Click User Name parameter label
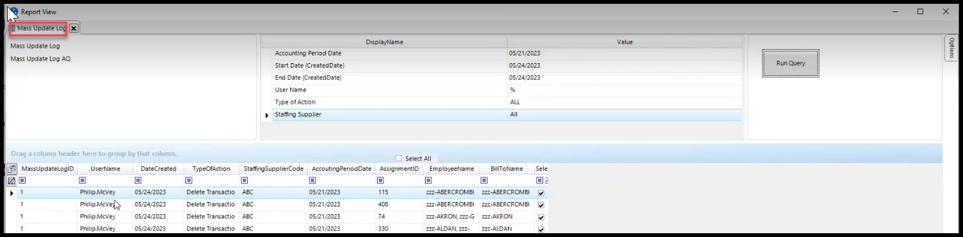 291,90
